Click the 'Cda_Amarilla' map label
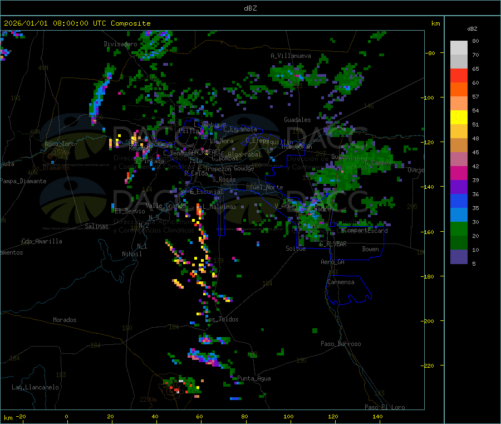Screen dimensions: 501x424 pyautogui.click(x=42, y=241)
